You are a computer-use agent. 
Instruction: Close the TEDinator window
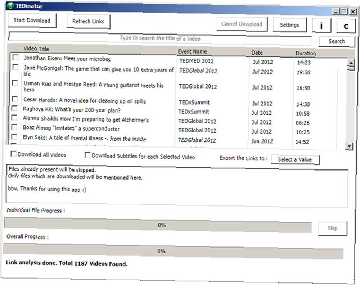tap(352, 12)
